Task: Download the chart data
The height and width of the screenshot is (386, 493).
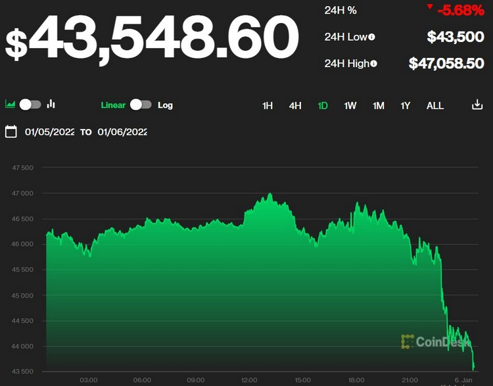Action: [x=477, y=105]
